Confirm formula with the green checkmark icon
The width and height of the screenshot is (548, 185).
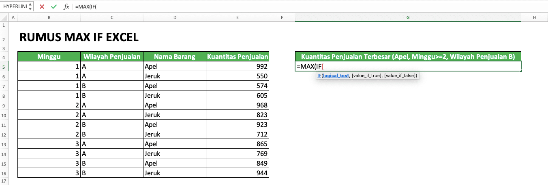tap(54, 7)
